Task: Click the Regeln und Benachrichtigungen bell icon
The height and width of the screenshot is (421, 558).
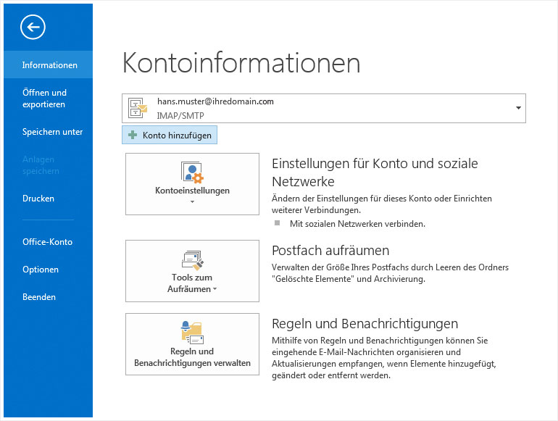Action: (x=192, y=333)
